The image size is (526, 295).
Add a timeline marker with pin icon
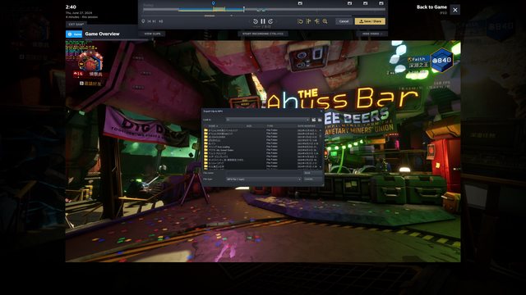tap(143, 21)
